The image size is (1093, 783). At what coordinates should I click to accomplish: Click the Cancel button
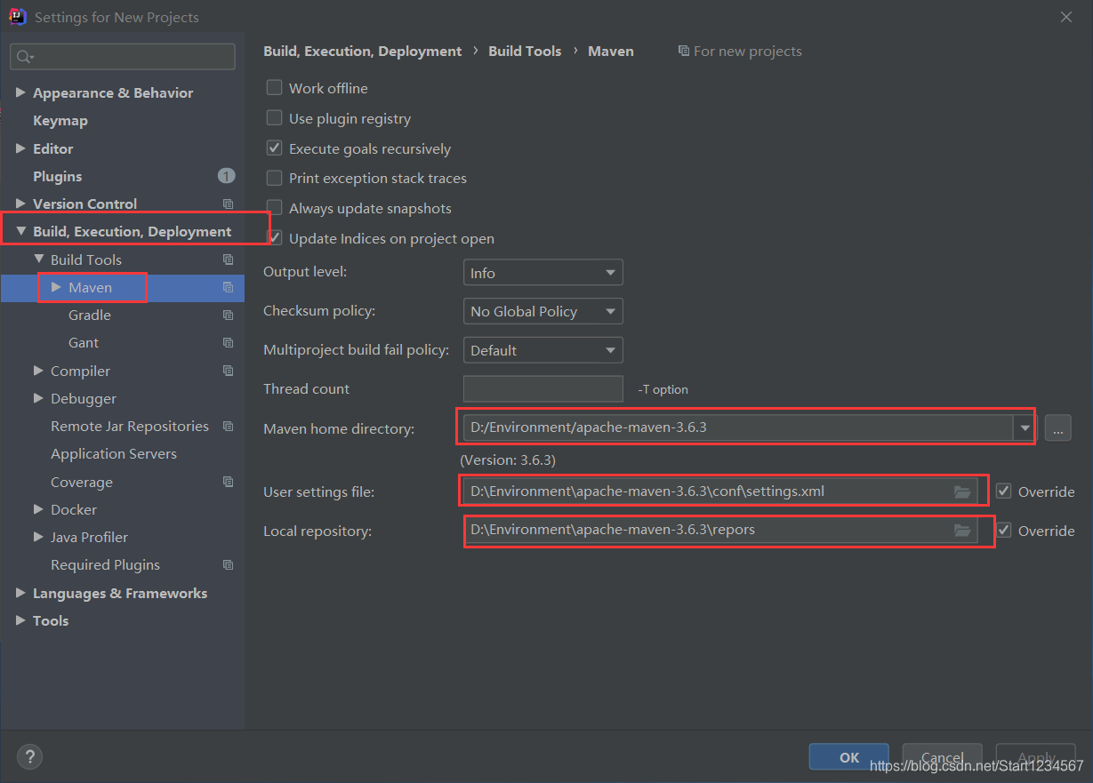942,757
